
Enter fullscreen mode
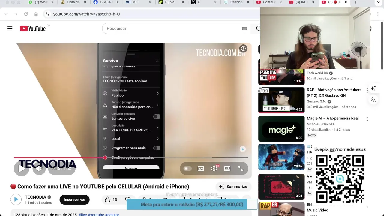click(241, 169)
